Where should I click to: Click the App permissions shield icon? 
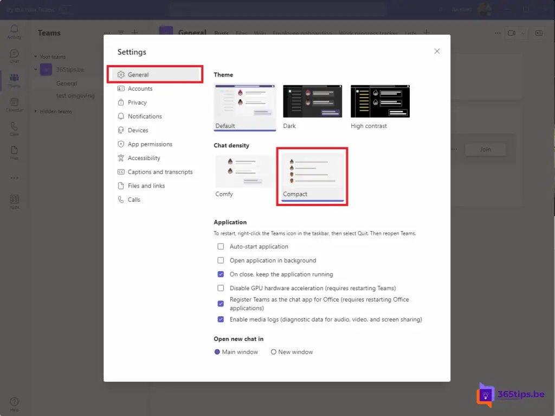click(121, 144)
